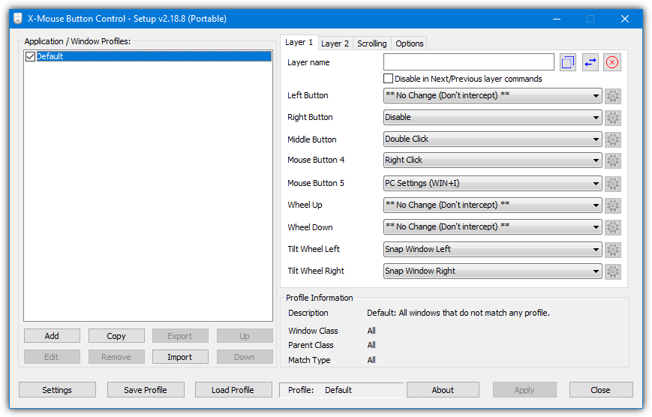Open gear settings for Tilt Wheel Left
652x417 pixels.
[x=612, y=250]
